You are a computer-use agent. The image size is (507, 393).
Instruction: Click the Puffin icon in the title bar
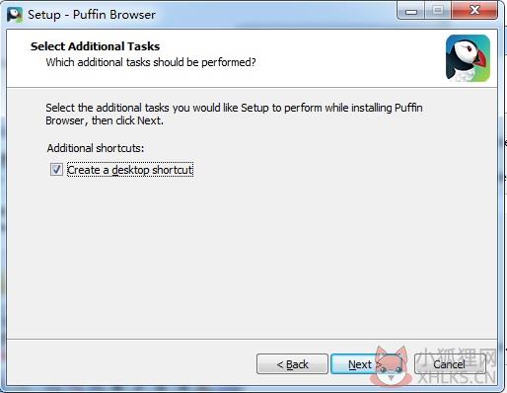(15, 15)
